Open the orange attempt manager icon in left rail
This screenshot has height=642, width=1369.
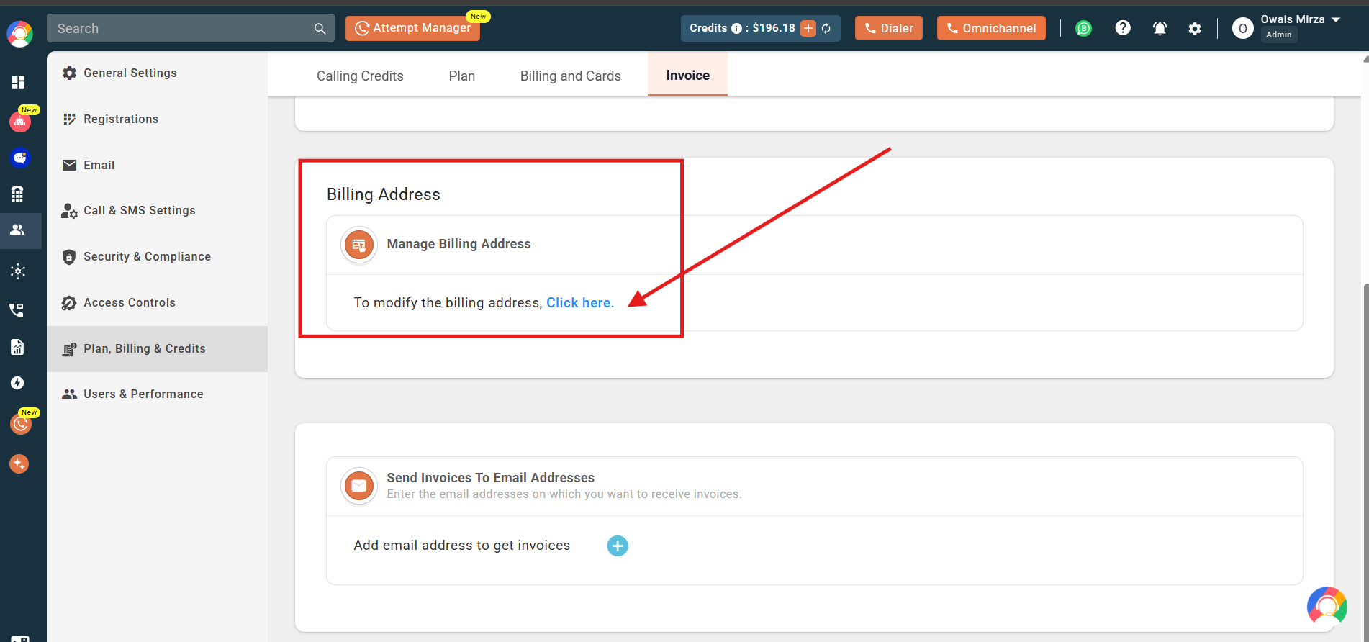tap(21, 424)
